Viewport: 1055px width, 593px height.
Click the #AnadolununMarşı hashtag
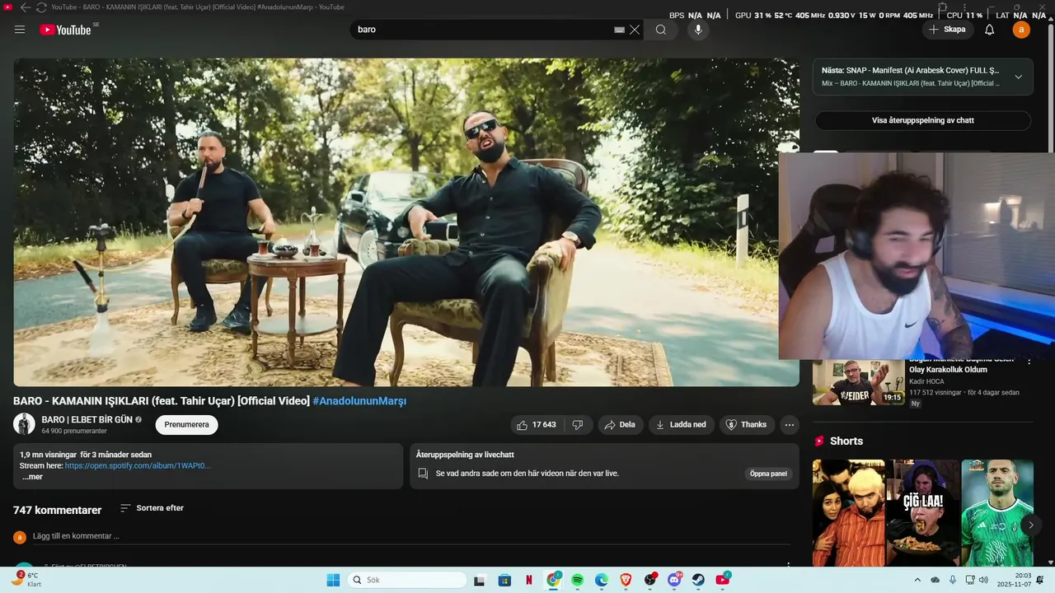pyautogui.click(x=359, y=401)
